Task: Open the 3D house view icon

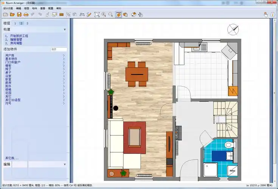Action: (x=134, y=15)
